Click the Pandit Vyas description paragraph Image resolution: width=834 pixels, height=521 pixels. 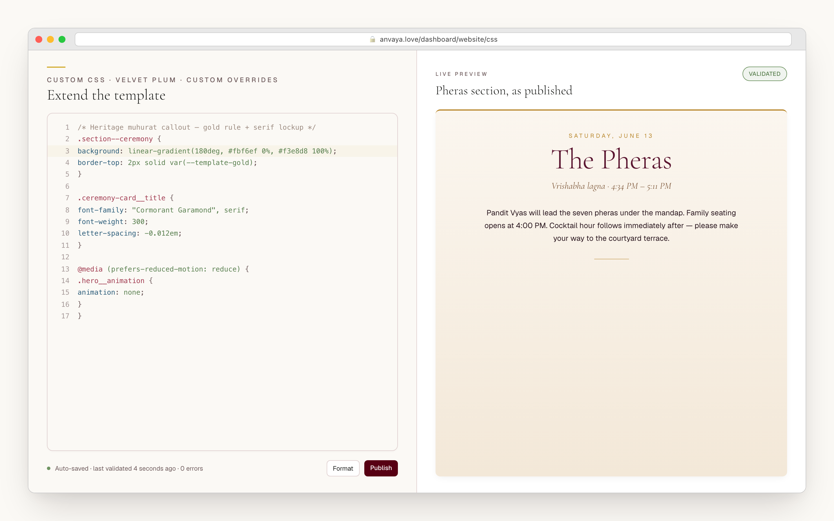coord(611,225)
